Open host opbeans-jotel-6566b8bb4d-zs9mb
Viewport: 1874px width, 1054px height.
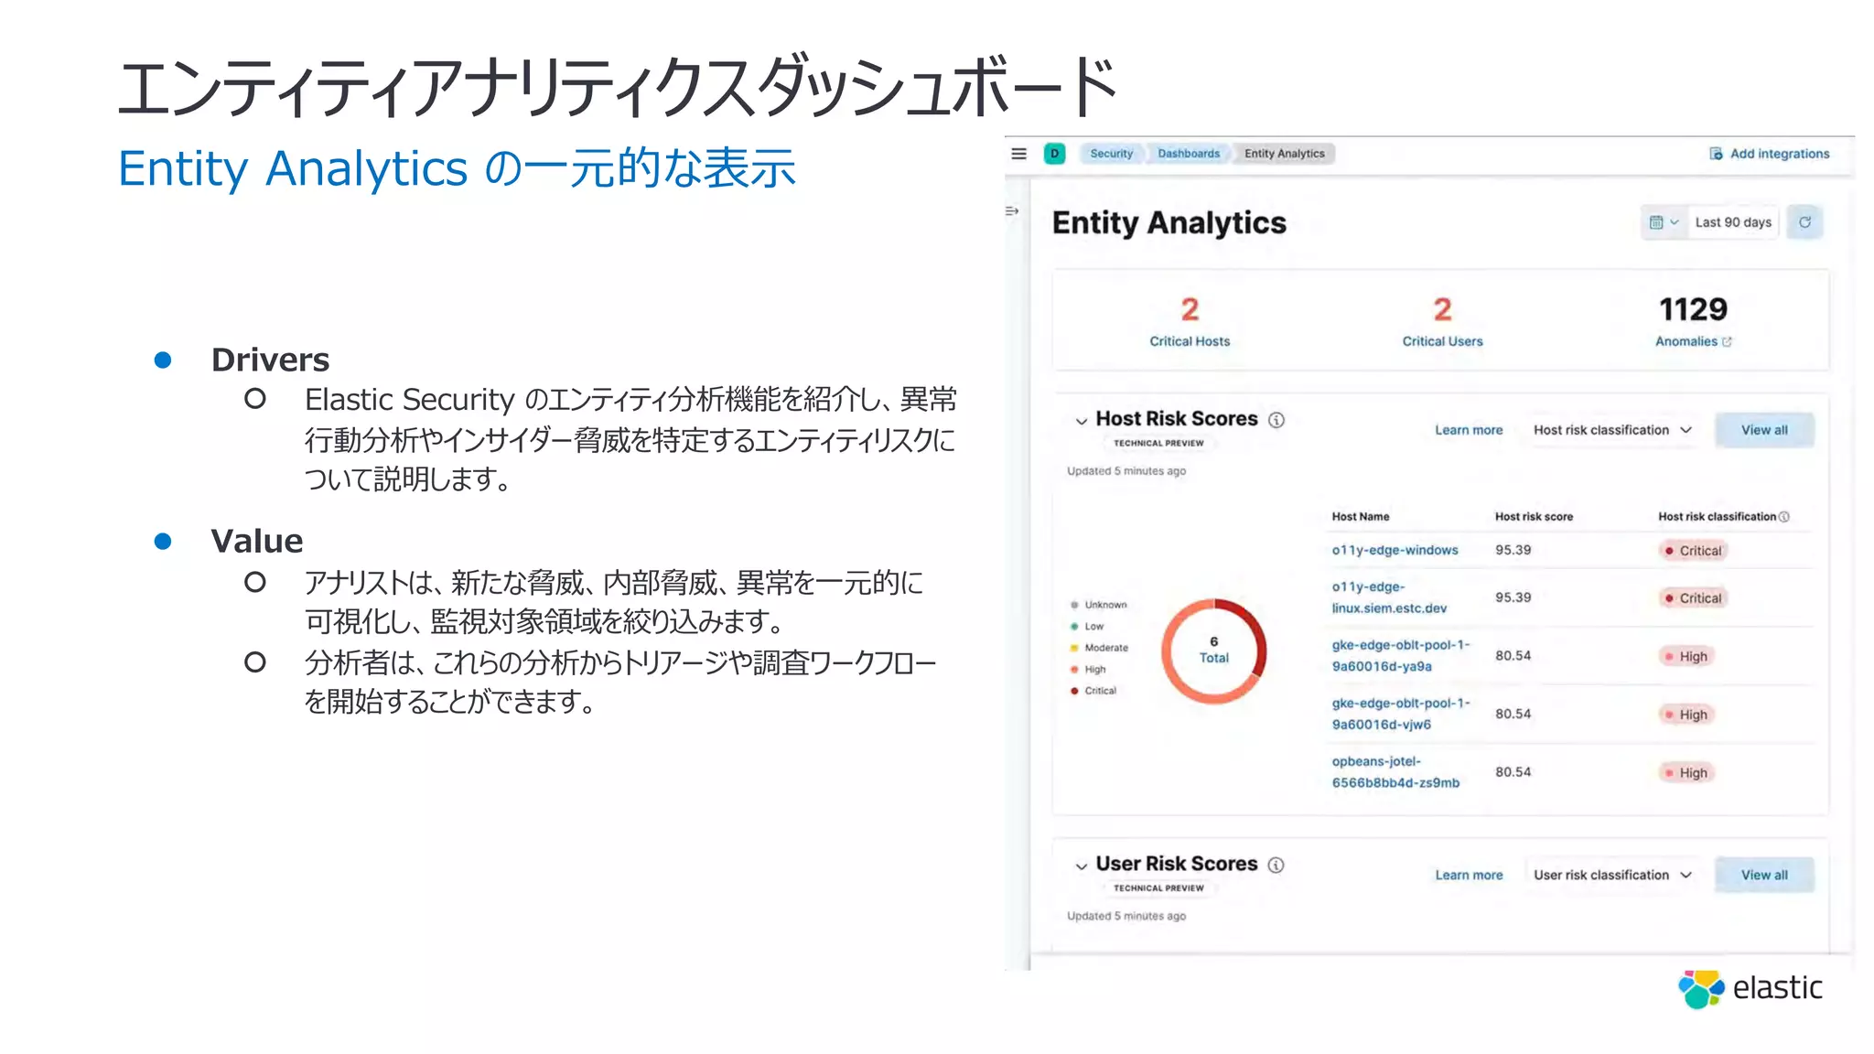[1395, 772]
